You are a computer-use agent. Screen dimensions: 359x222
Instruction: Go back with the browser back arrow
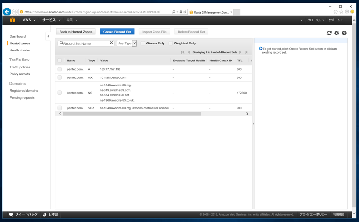pyautogui.click(x=7, y=12)
